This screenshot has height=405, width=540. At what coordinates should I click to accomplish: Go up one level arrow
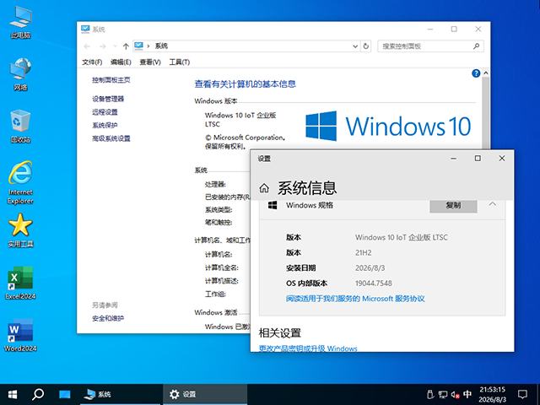pyautogui.click(x=126, y=46)
